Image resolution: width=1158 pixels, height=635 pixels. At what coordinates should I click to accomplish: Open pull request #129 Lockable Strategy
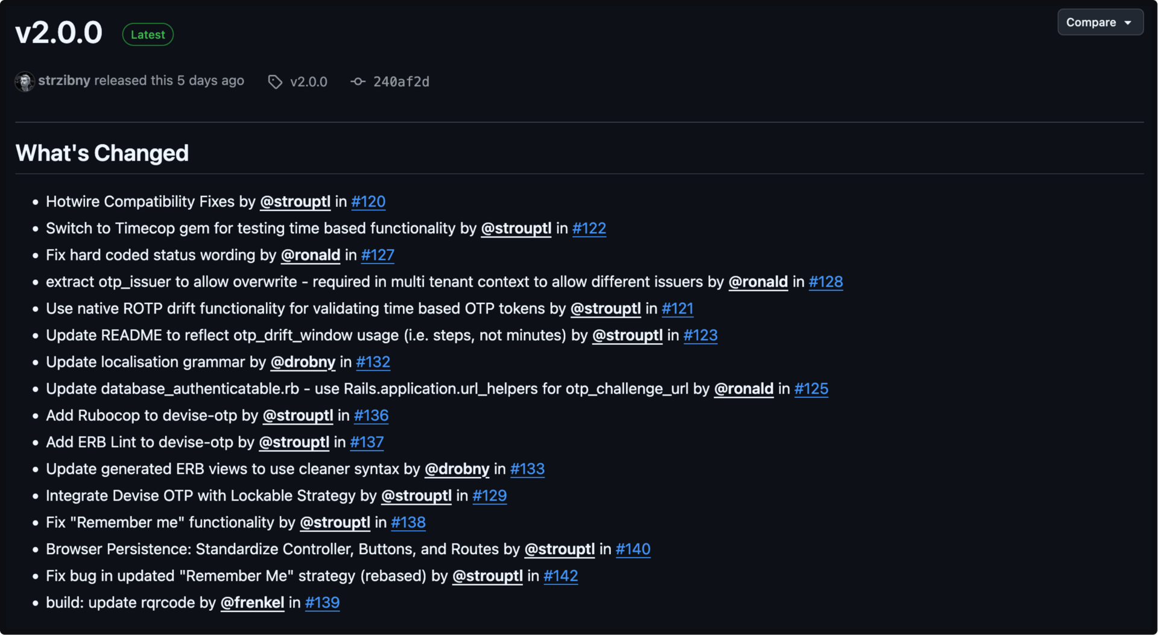(x=490, y=496)
